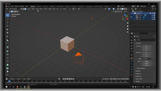Jump to the first frame
Image resolution: width=161 pixels, height=91 pixels.
pos(63,79)
